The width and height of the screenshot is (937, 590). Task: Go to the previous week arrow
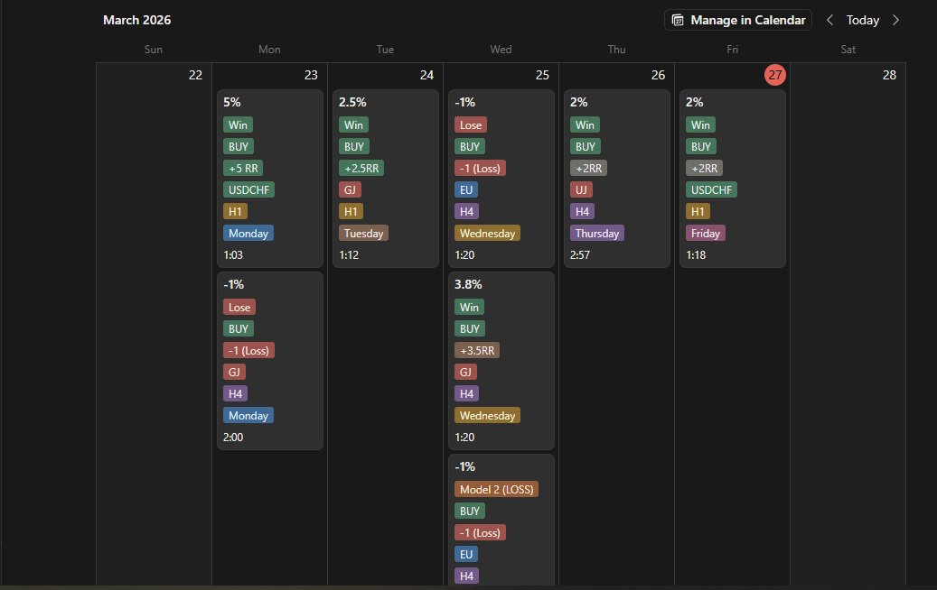pos(829,20)
